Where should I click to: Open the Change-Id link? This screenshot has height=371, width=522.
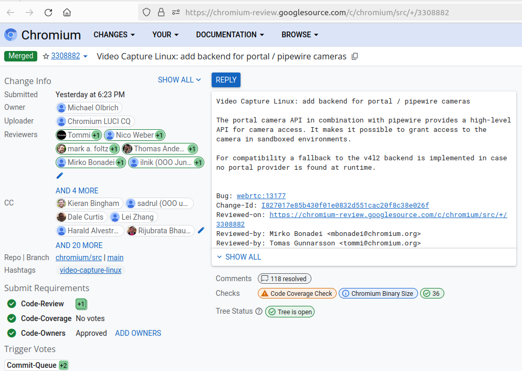[345, 205]
